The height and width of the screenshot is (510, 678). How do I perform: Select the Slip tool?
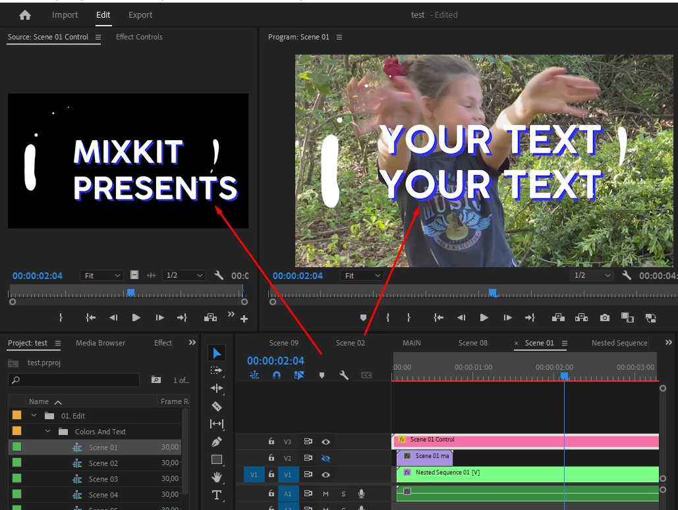tap(217, 424)
